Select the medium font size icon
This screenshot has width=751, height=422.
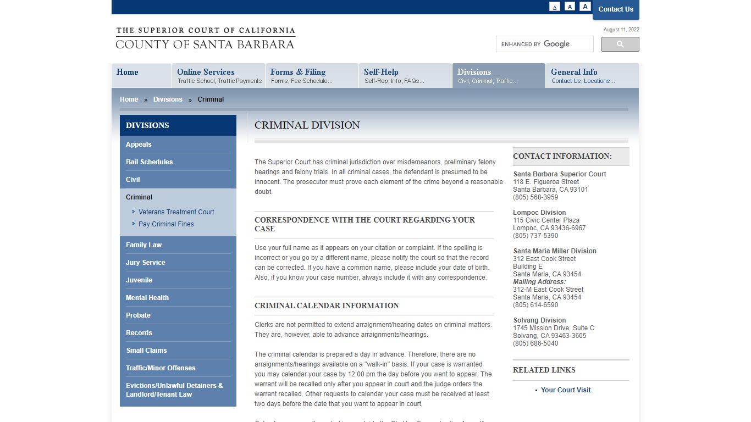point(570,7)
